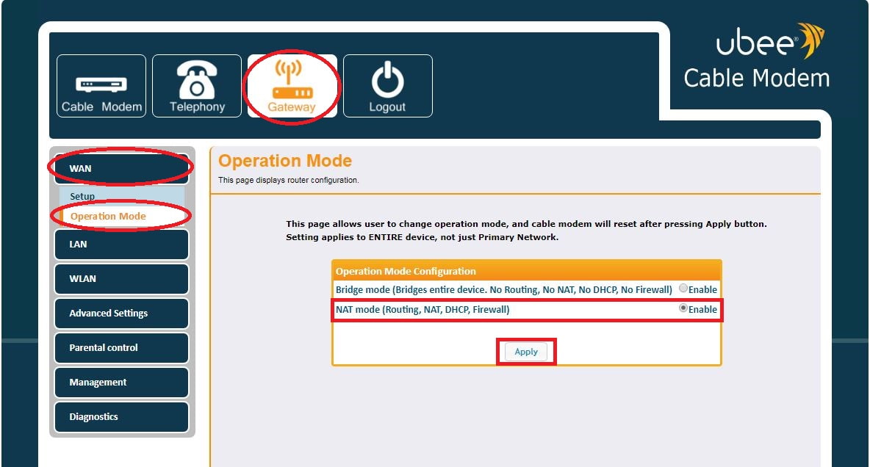
Task: Open the Management sidebar menu
Action: pyautogui.click(x=121, y=382)
